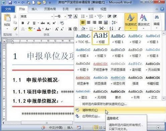Toggle Italic text formatting
The image size is (166, 131).
pyautogui.click(x=28, y=23)
